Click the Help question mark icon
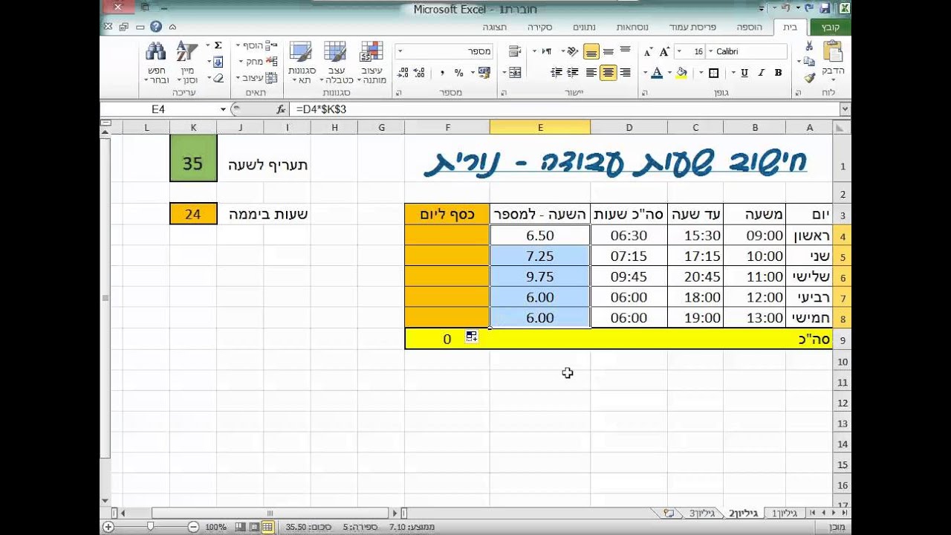Viewport: 951px width, 535px height. pyautogui.click(x=156, y=27)
